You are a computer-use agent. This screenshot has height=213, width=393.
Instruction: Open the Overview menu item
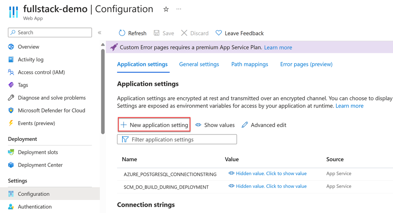(29, 47)
